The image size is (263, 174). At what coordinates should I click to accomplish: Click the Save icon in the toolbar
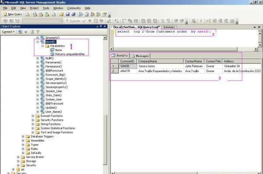68,14
